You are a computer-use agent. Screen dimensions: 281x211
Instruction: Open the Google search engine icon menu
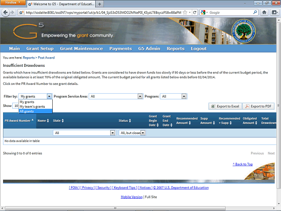point(204,12)
